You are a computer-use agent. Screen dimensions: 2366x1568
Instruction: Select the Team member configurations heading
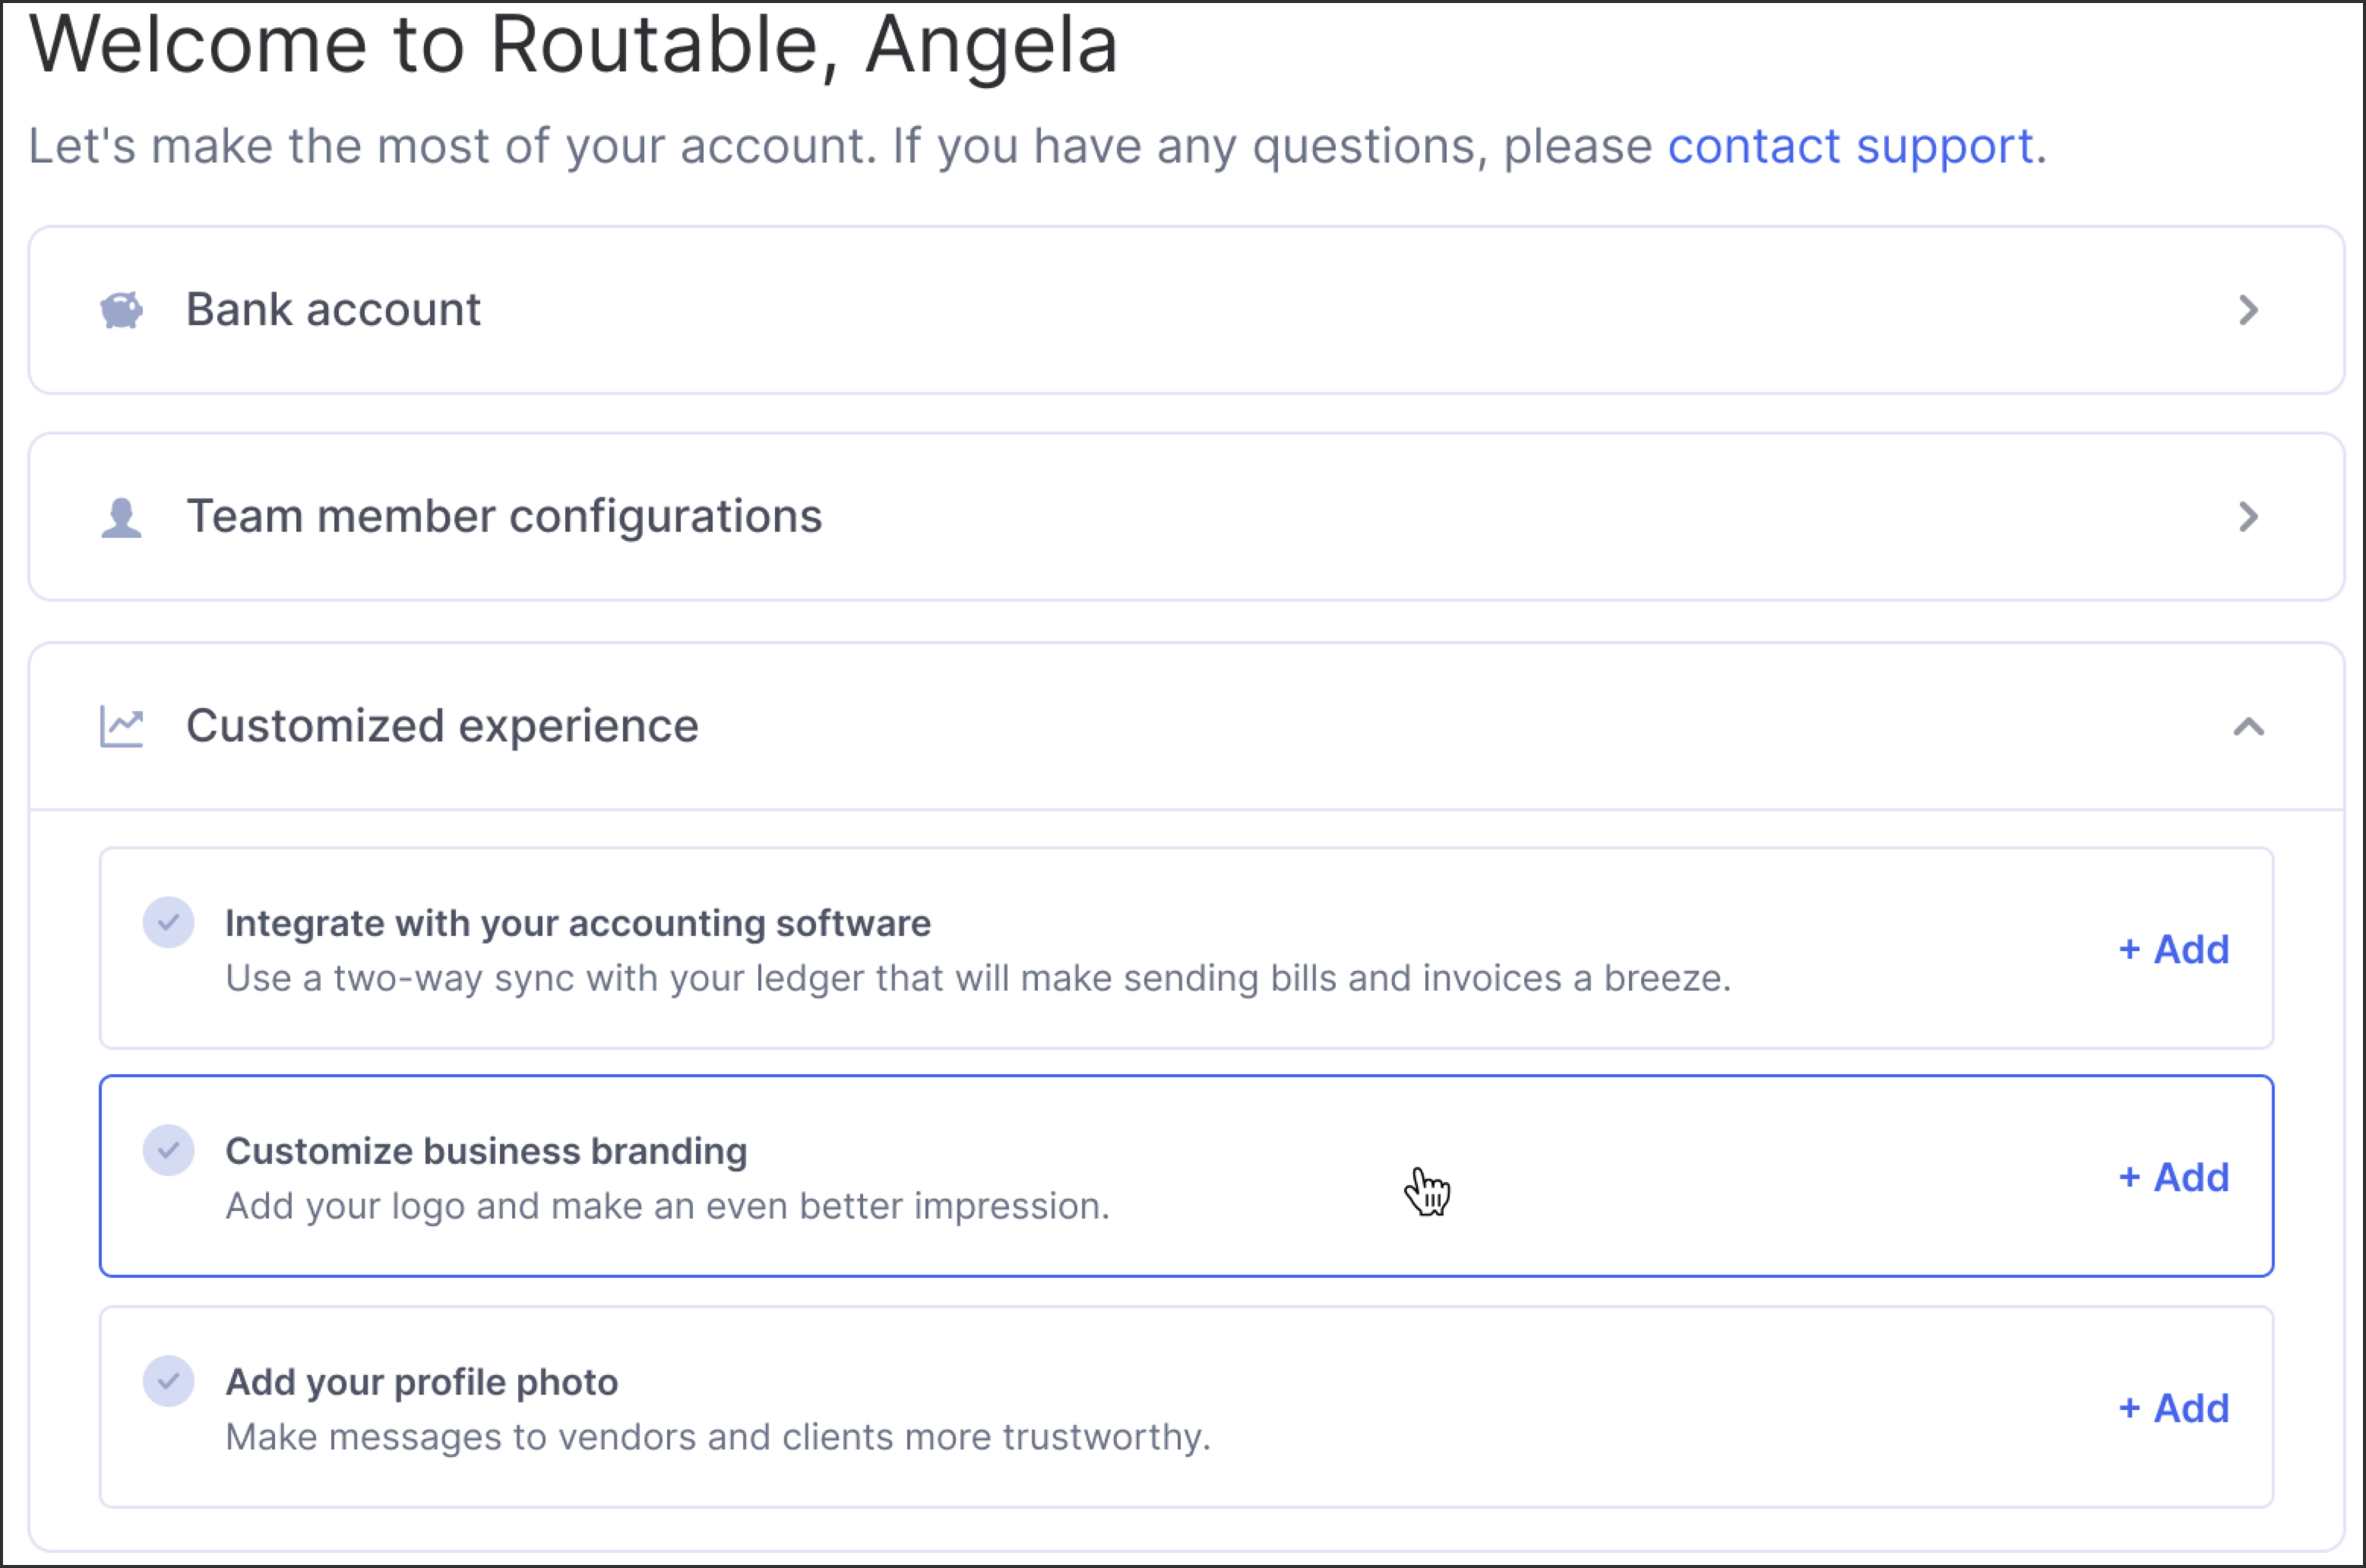click(x=504, y=517)
